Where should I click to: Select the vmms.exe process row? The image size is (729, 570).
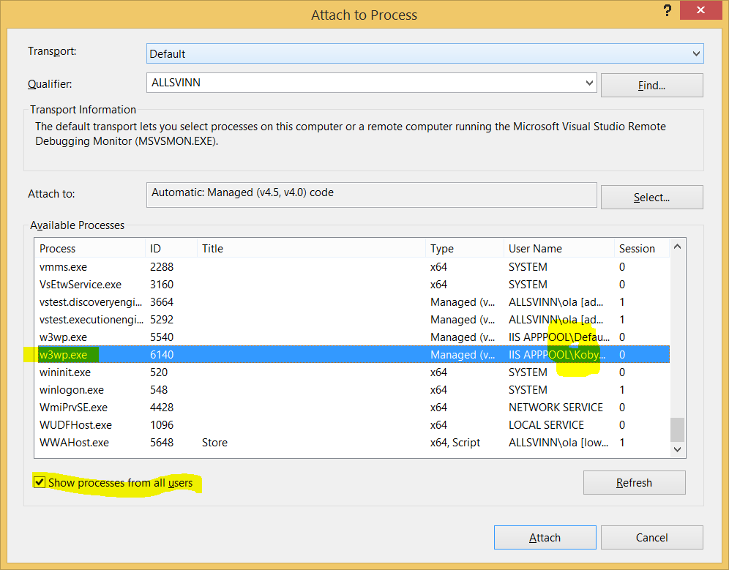coord(352,267)
